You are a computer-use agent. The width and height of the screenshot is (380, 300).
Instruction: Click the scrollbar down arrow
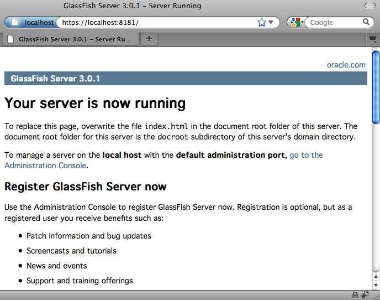(376, 285)
